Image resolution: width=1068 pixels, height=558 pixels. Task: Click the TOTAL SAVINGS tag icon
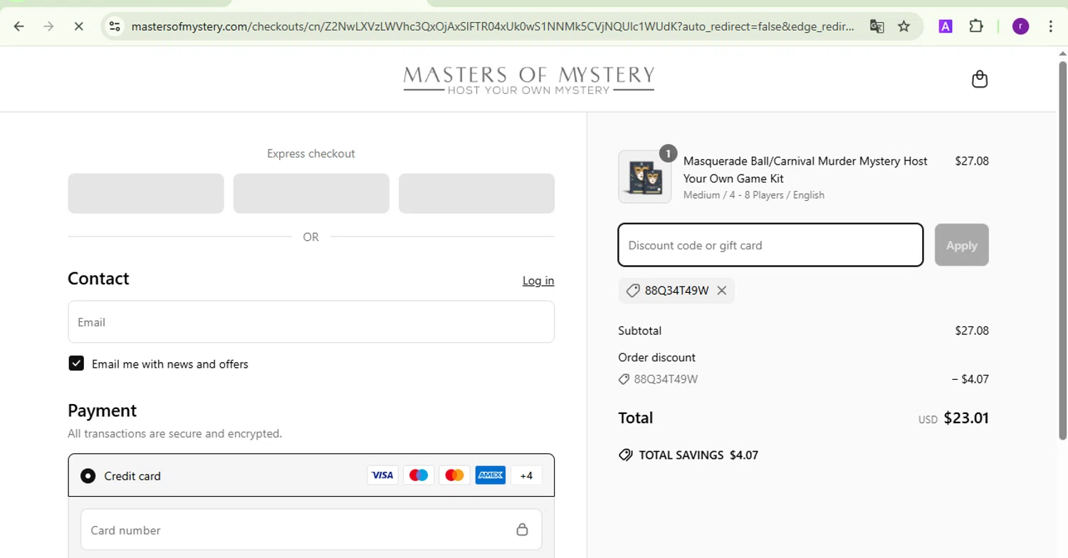click(x=626, y=455)
